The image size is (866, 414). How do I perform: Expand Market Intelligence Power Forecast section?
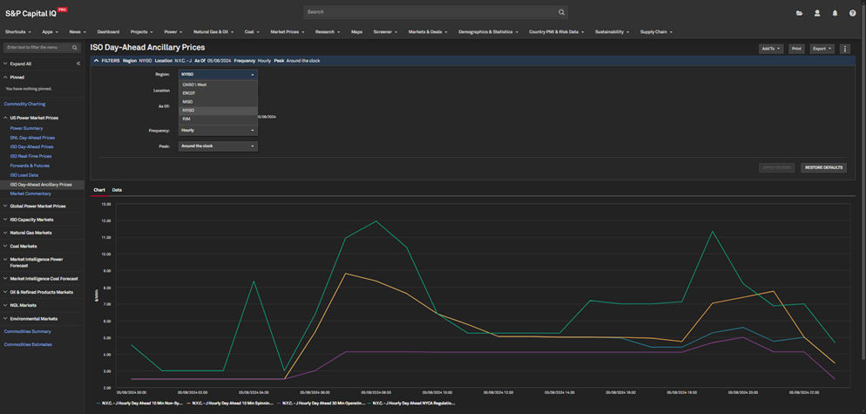[5, 259]
